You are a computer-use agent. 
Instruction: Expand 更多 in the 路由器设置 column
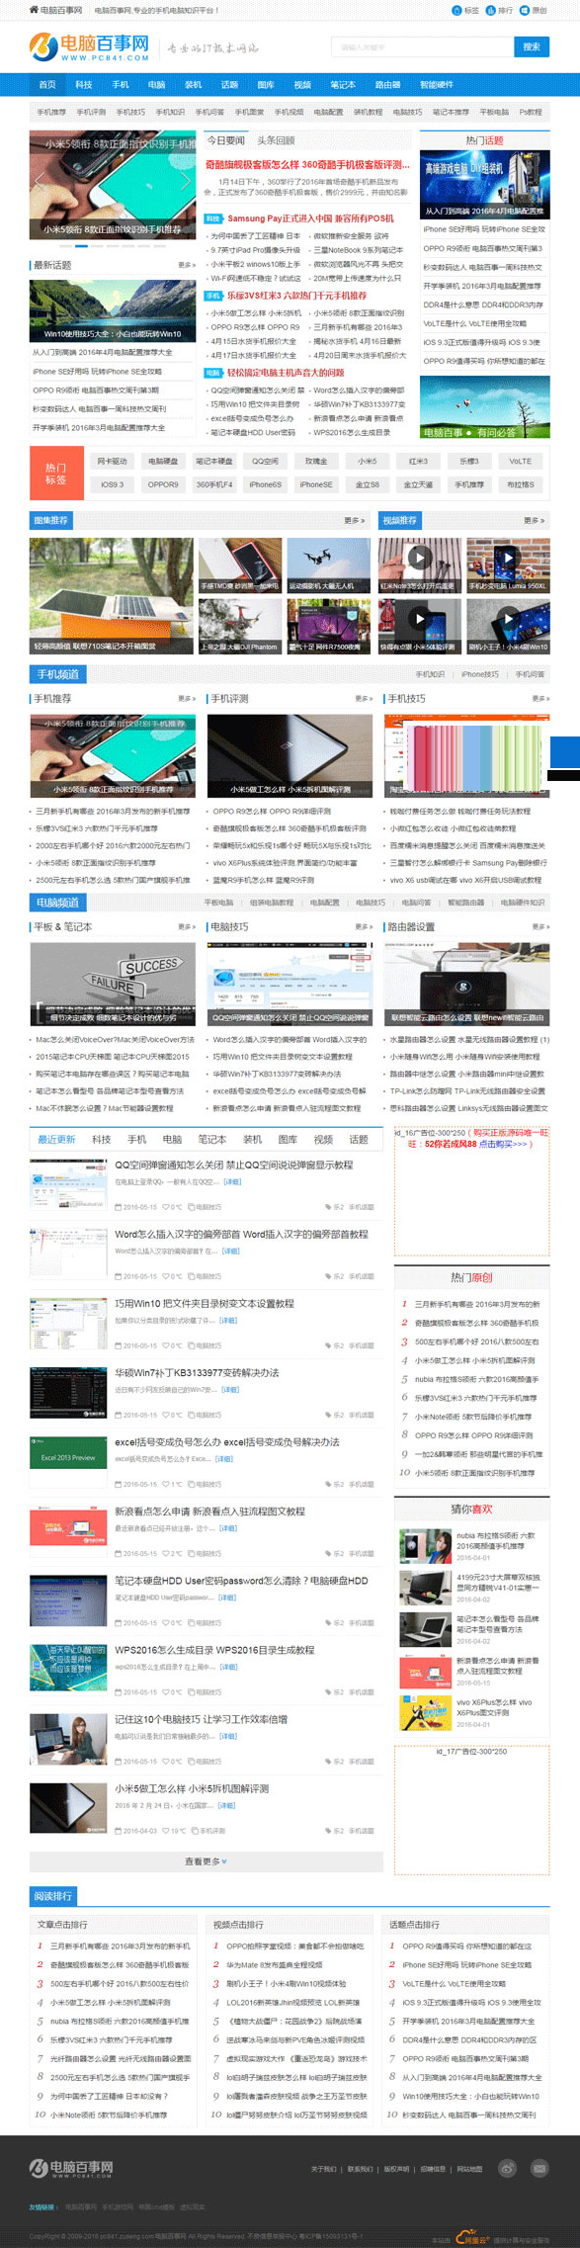click(539, 927)
